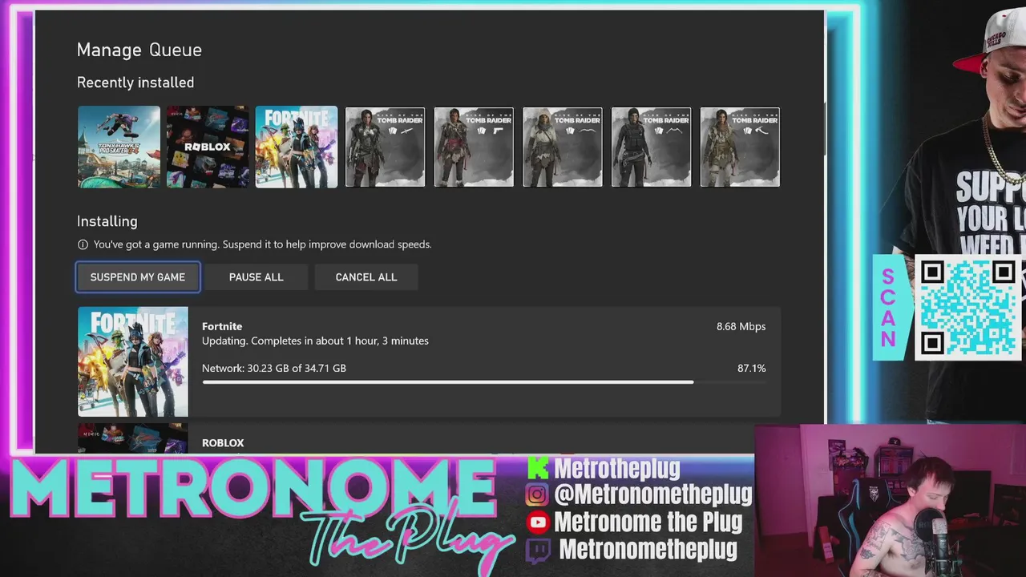Click the Fortnite title in install queue
This screenshot has height=577, width=1026.
pyautogui.click(x=222, y=326)
